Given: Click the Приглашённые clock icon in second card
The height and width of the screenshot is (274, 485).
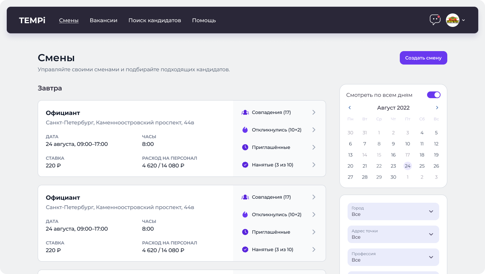Looking at the screenshot, I should coord(245,232).
